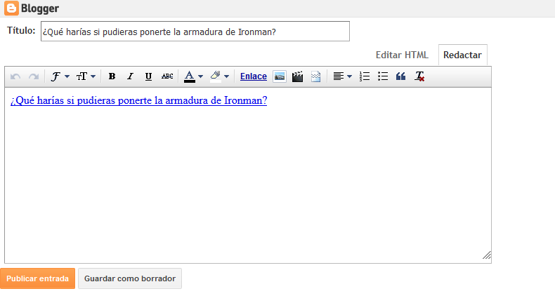Image resolution: width=555 pixels, height=303 pixels.
Task: Choose the text color A swatch
Action: pos(190,76)
